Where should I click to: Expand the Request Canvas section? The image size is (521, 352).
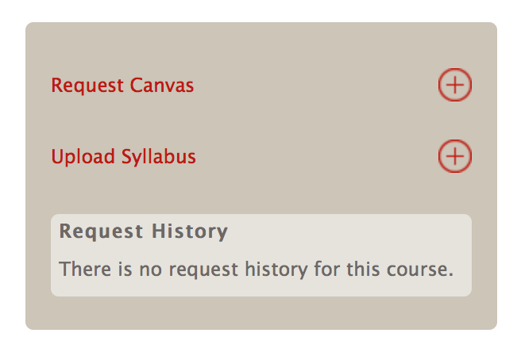pyautogui.click(x=454, y=85)
